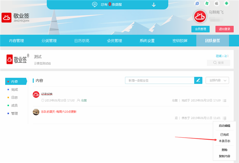Click the red user avatar
This screenshot has width=239, height=163.
(200, 17)
